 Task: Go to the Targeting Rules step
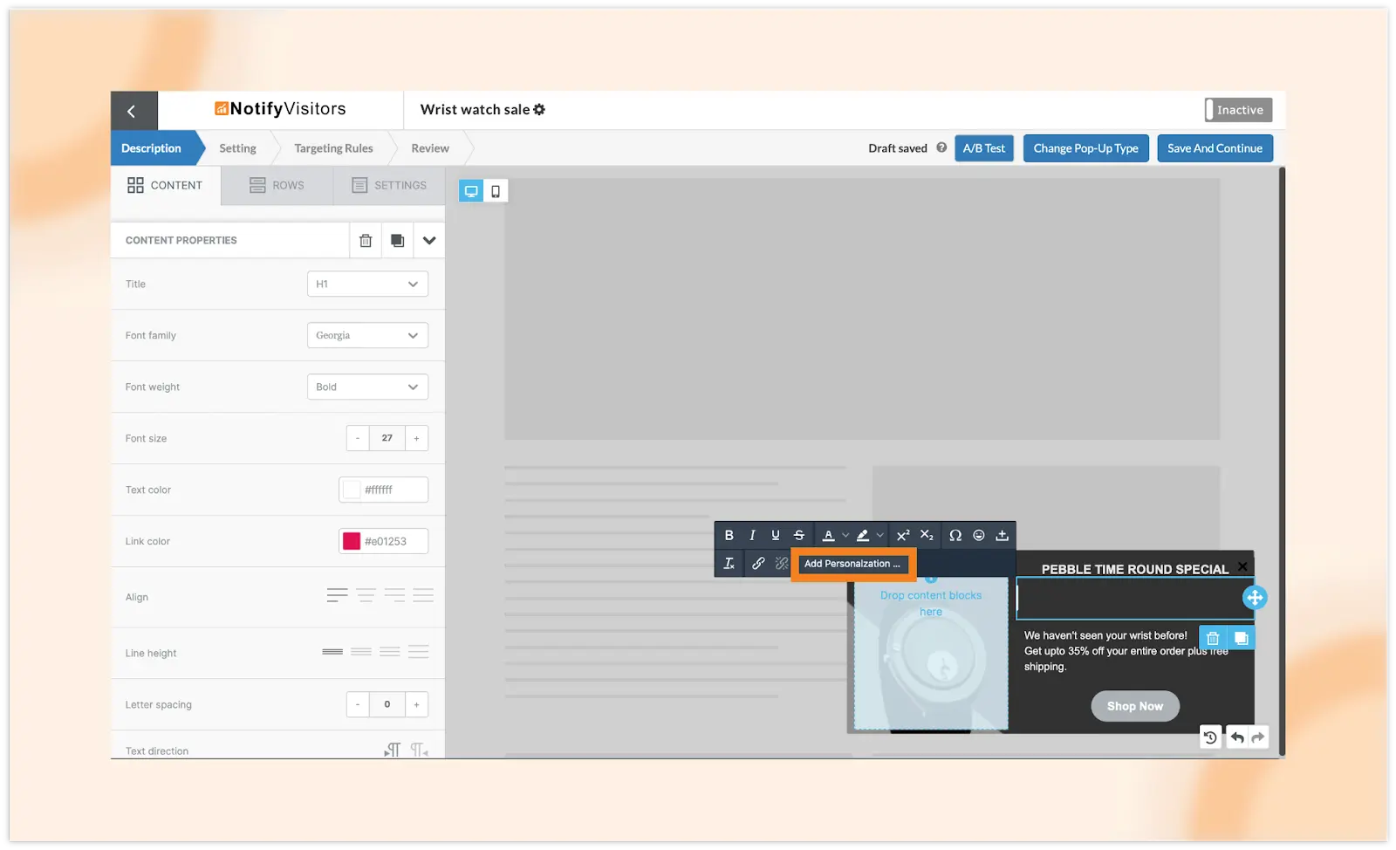point(333,148)
